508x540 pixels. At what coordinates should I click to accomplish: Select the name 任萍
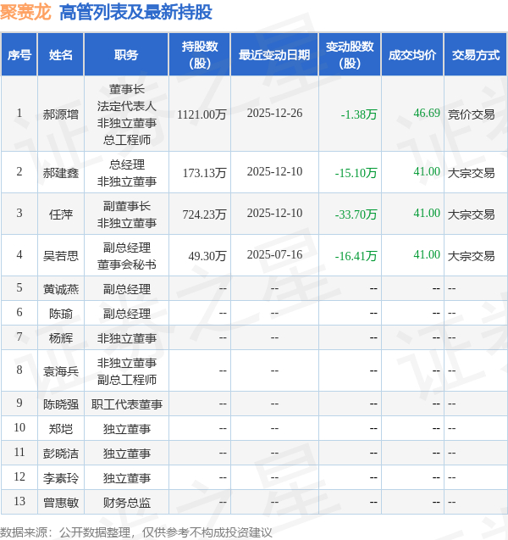point(60,214)
